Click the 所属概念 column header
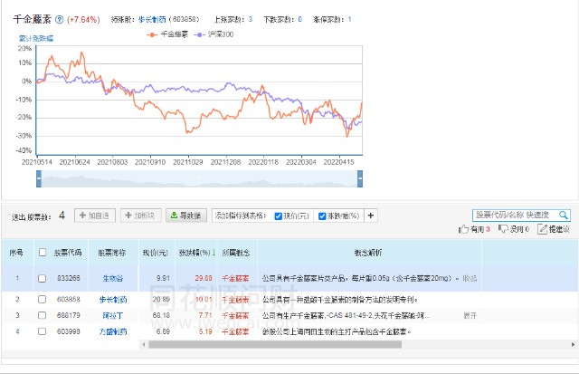 pyautogui.click(x=236, y=253)
